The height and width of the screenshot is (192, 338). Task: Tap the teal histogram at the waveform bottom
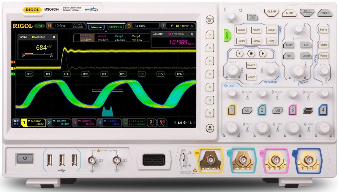tap(108, 111)
